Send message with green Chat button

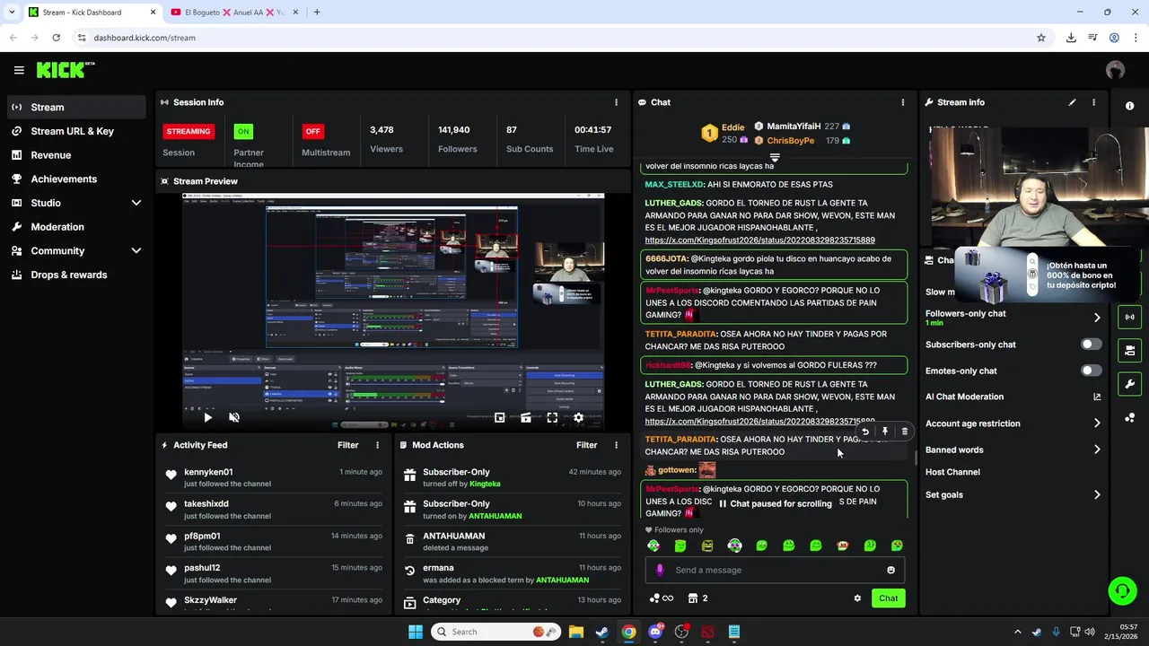click(888, 598)
